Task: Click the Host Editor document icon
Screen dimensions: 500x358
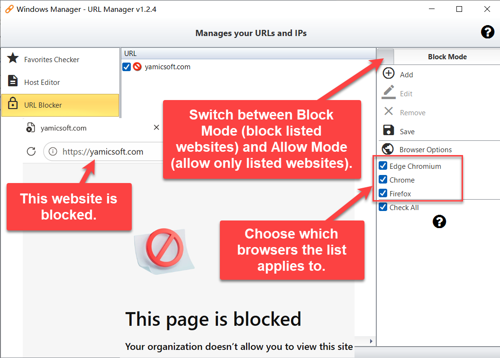Action: [13, 81]
